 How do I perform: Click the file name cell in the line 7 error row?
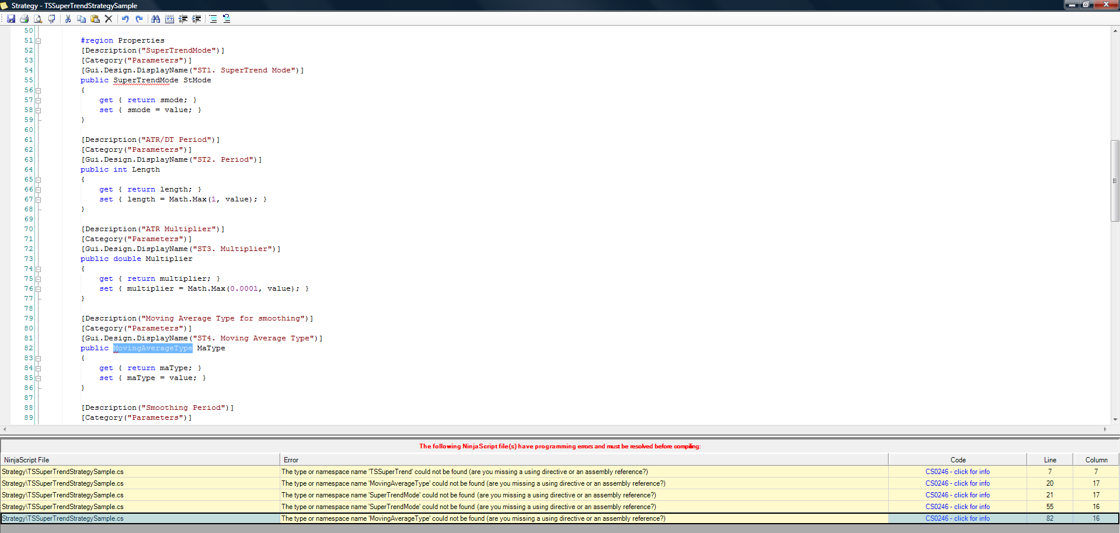[x=140, y=472]
